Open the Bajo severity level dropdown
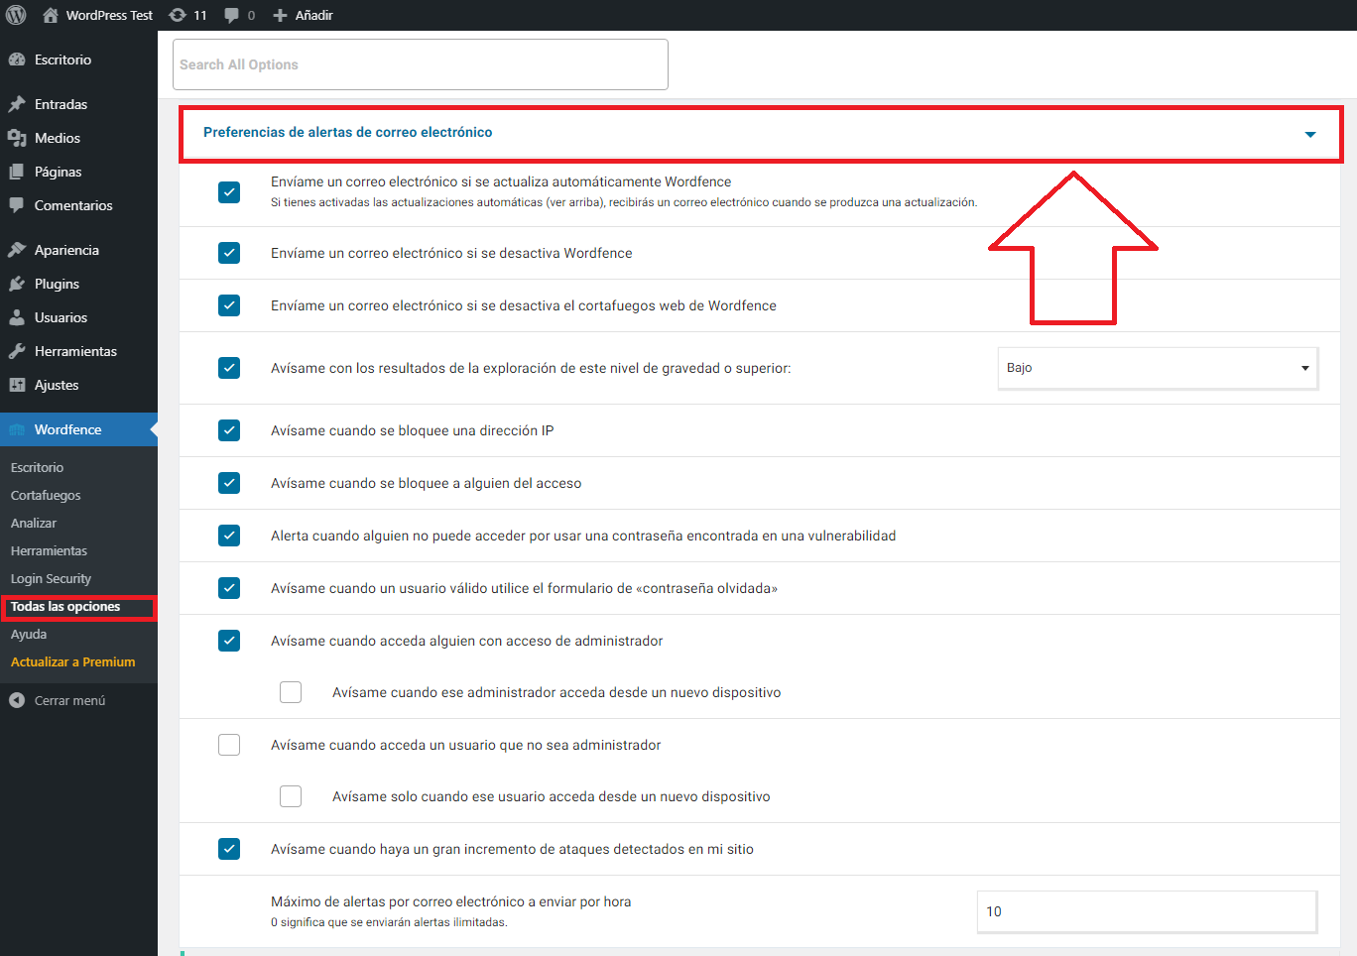This screenshot has width=1357, height=956. [1158, 368]
